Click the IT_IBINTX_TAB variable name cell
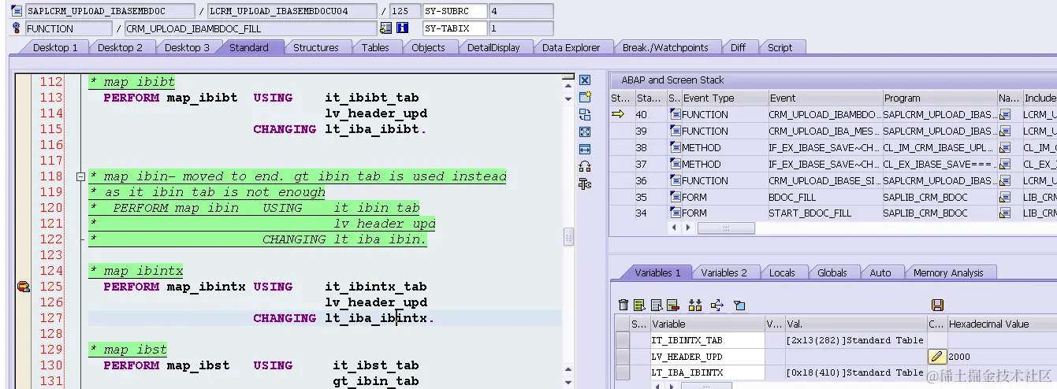The height and width of the screenshot is (389, 1057). 707,340
